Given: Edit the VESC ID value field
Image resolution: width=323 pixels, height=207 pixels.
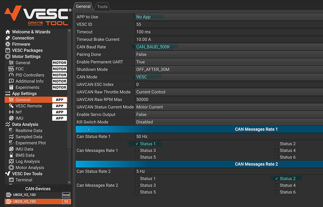Looking at the screenshot, I should pyautogui.click(x=229, y=24).
